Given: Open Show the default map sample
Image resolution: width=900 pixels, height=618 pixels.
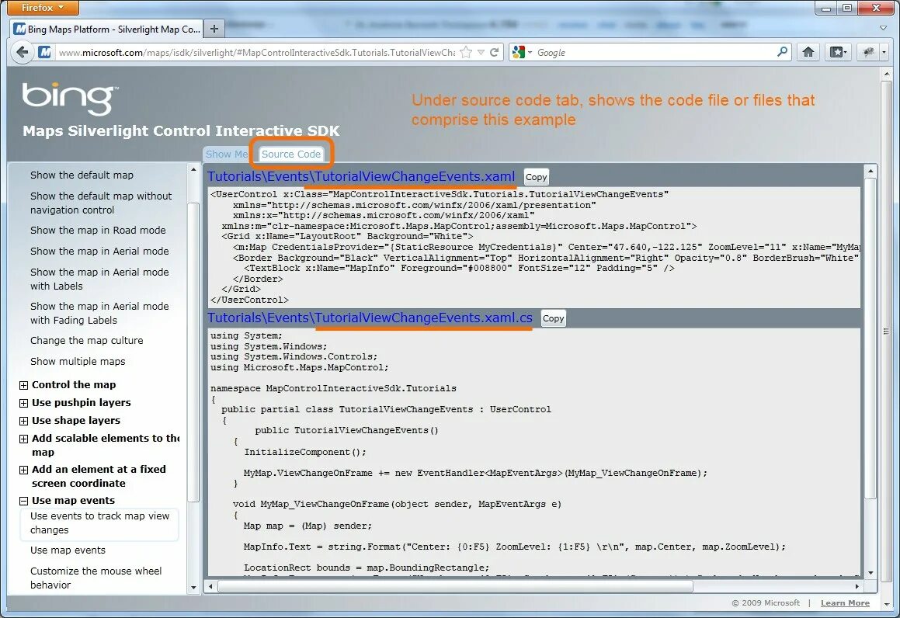Looking at the screenshot, I should click(82, 175).
